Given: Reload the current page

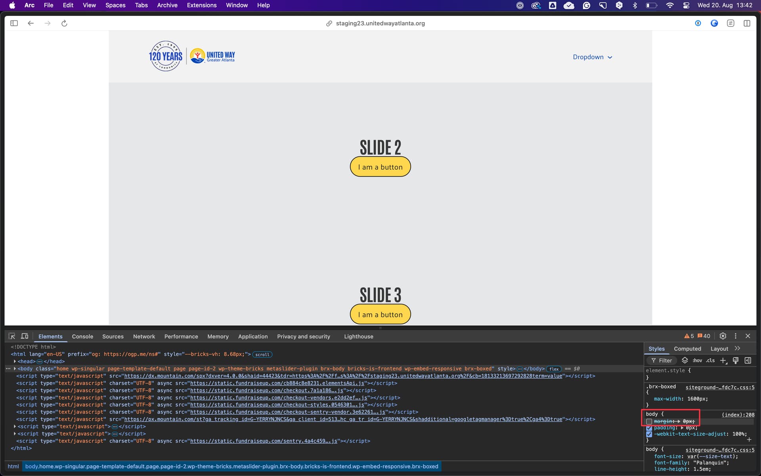Looking at the screenshot, I should pyautogui.click(x=64, y=23).
